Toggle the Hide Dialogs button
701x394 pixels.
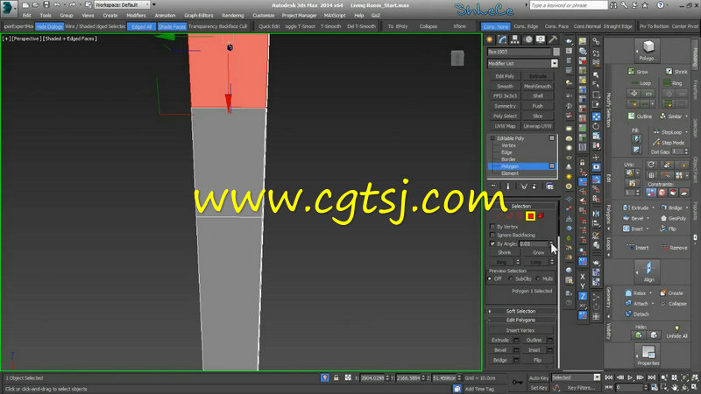click(50, 27)
